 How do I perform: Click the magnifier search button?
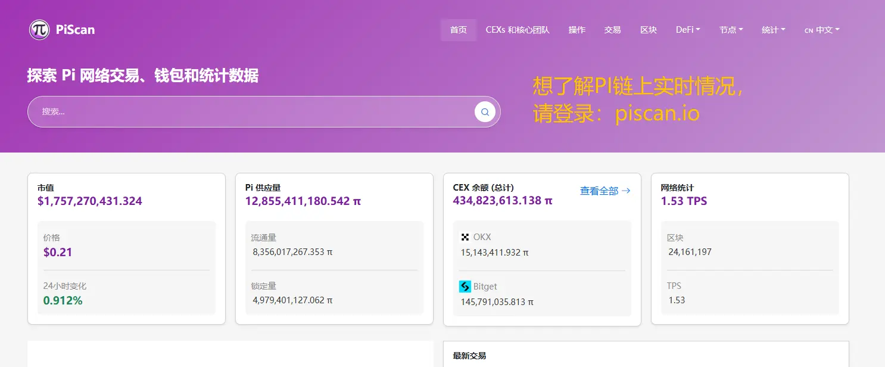tap(485, 111)
